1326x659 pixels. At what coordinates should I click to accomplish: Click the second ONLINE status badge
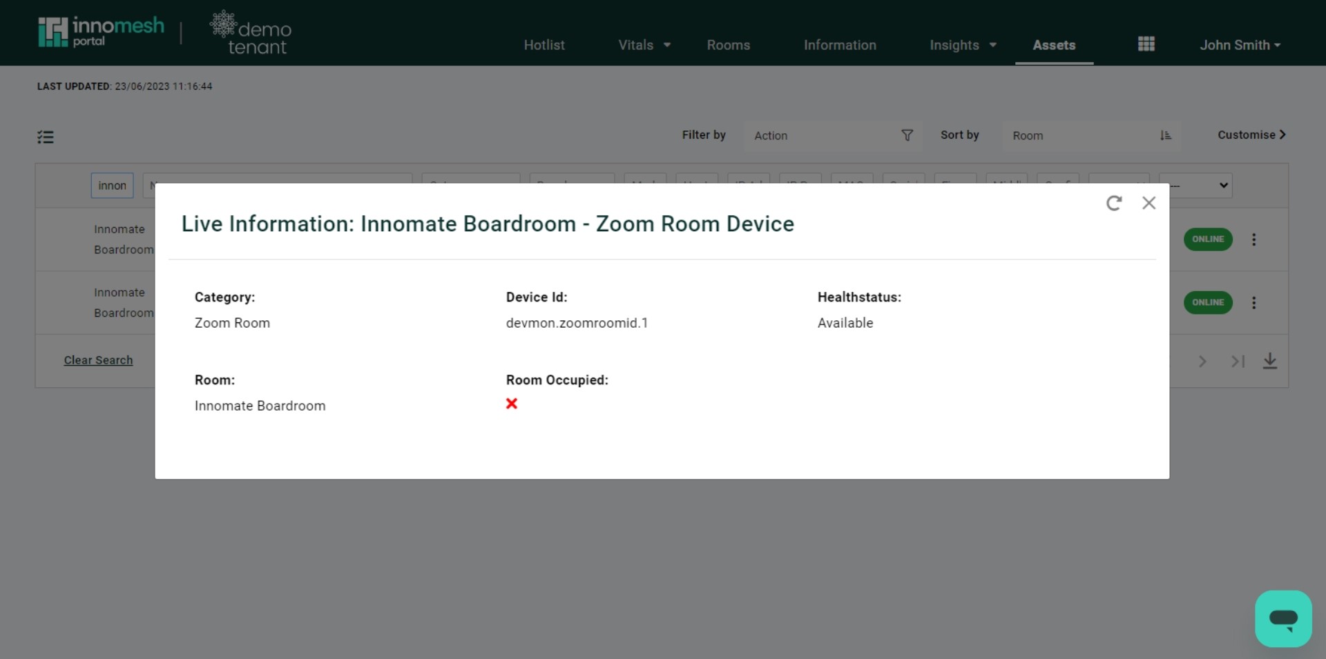coord(1207,302)
